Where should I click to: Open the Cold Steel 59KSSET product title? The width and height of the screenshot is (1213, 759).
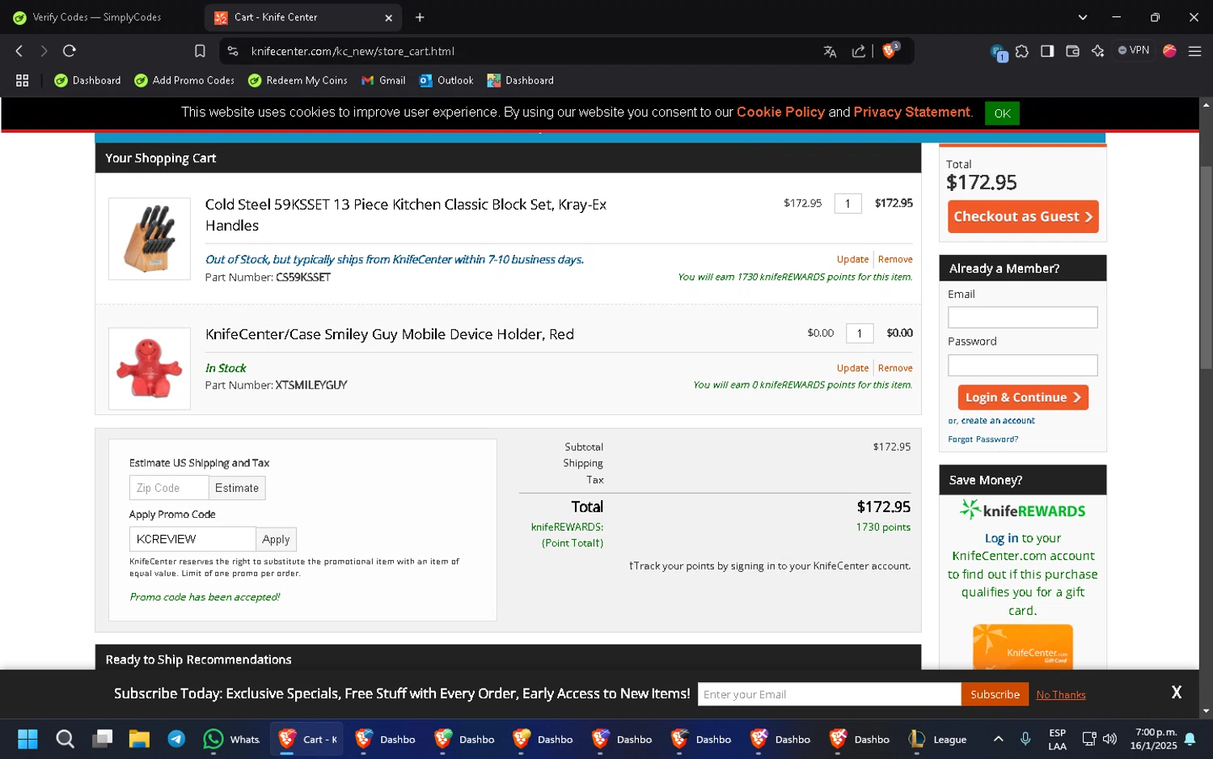(406, 215)
